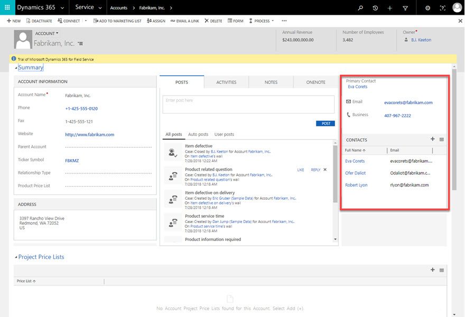Select the Auto posts filter
Image resolution: width=465 pixels, height=317 pixels.
198,134
